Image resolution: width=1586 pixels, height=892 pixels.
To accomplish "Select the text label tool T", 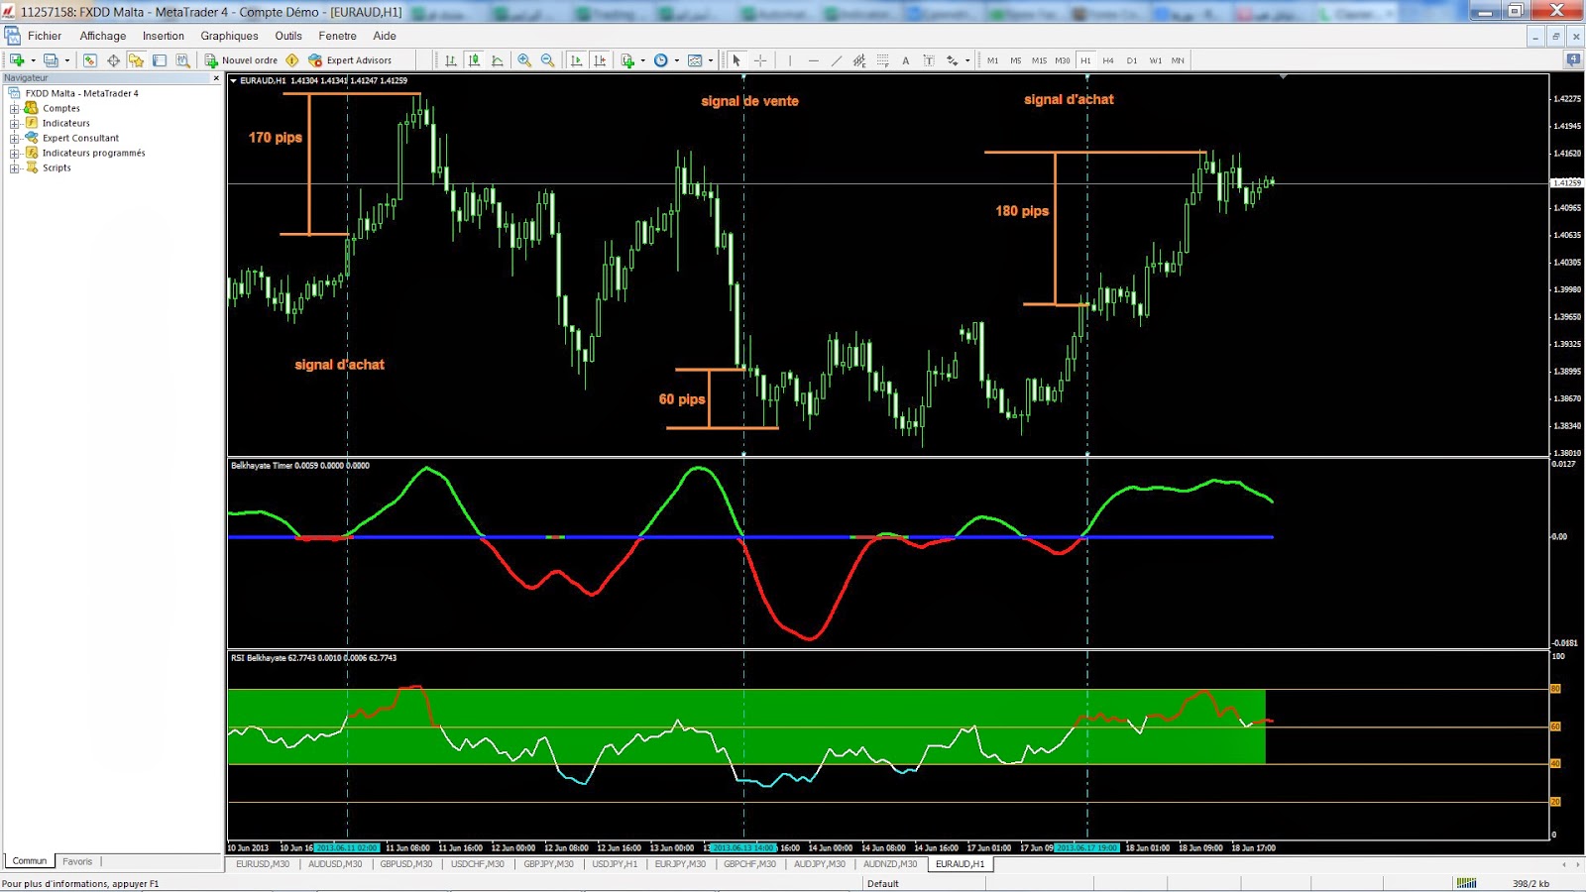I will 929,60.
